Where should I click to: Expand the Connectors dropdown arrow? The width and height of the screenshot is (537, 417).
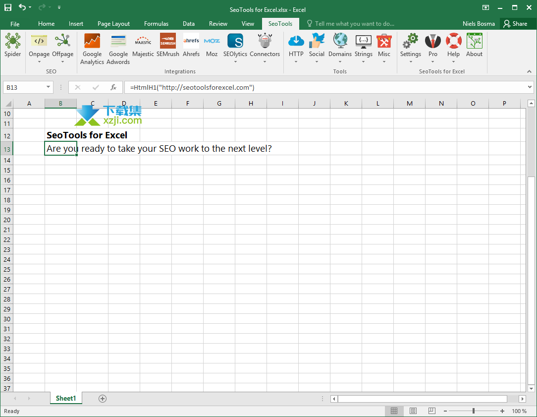click(265, 62)
